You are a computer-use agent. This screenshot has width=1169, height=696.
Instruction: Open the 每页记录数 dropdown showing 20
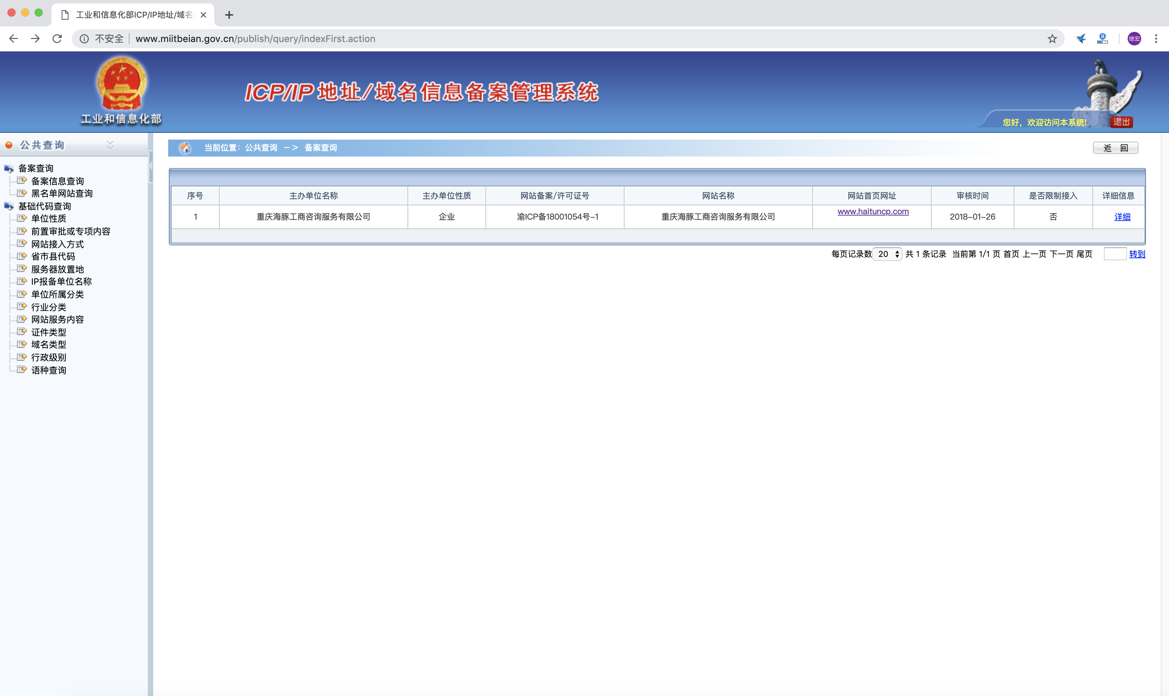coord(887,254)
